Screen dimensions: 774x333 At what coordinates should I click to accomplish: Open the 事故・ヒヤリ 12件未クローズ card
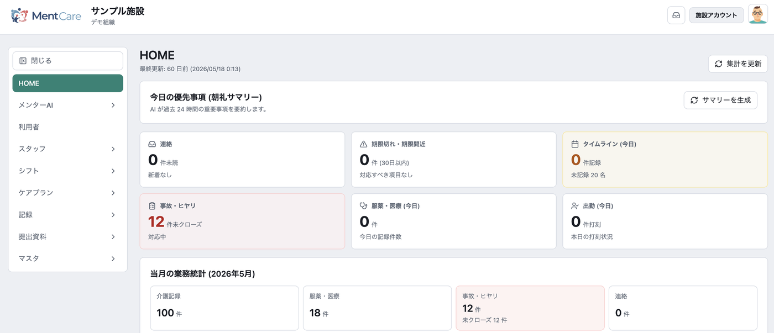click(242, 221)
